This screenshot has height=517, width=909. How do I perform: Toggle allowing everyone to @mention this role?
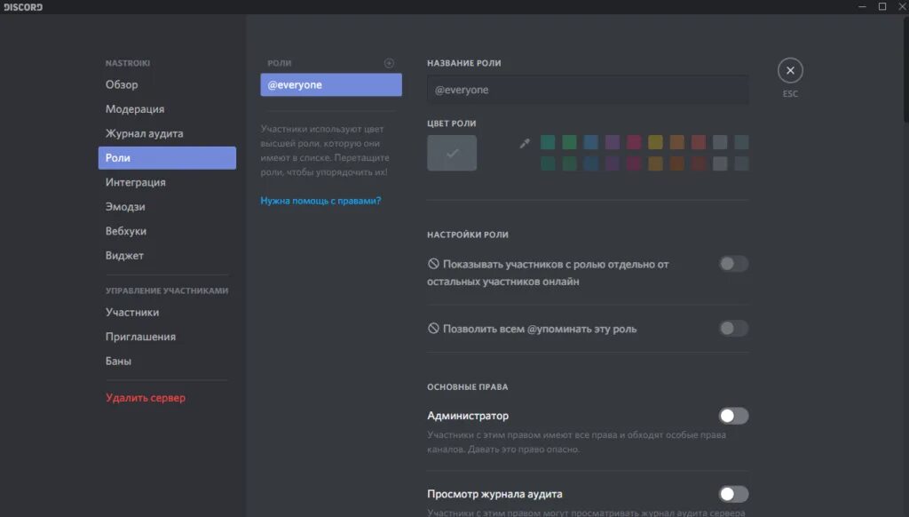(x=733, y=329)
